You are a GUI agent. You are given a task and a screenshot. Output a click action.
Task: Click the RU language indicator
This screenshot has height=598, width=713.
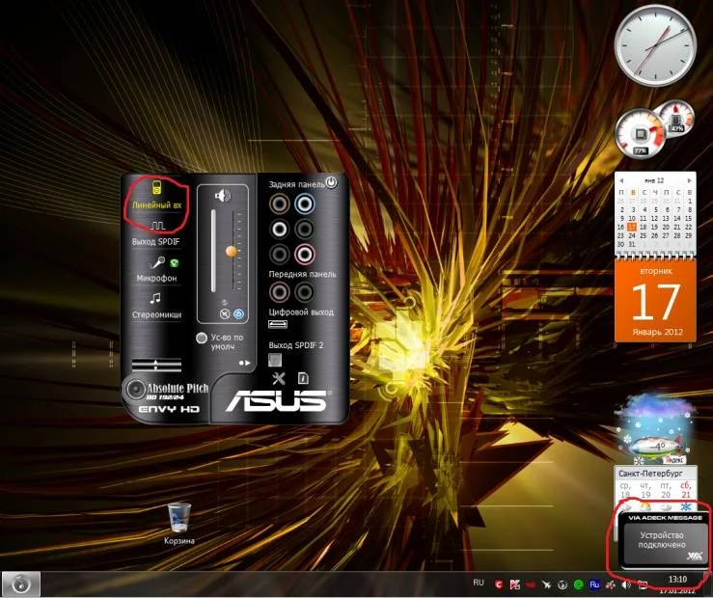479,583
